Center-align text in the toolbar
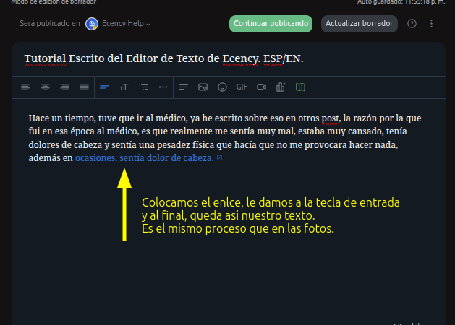 (45, 87)
